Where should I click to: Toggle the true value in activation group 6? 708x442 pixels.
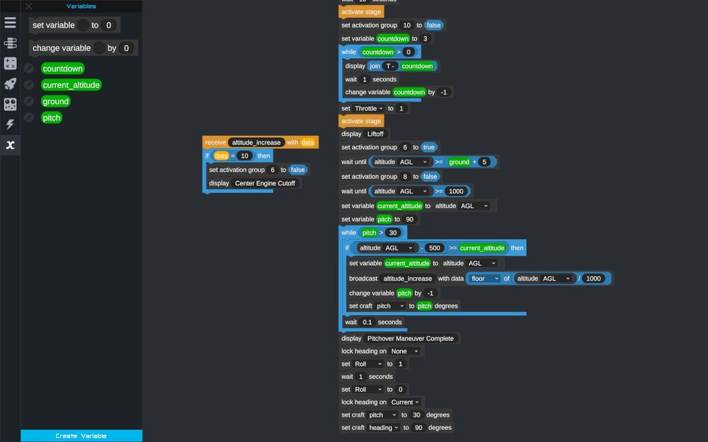pos(428,147)
